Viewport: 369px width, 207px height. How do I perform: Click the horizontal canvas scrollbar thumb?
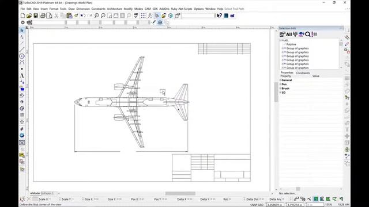tap(180, 194)
